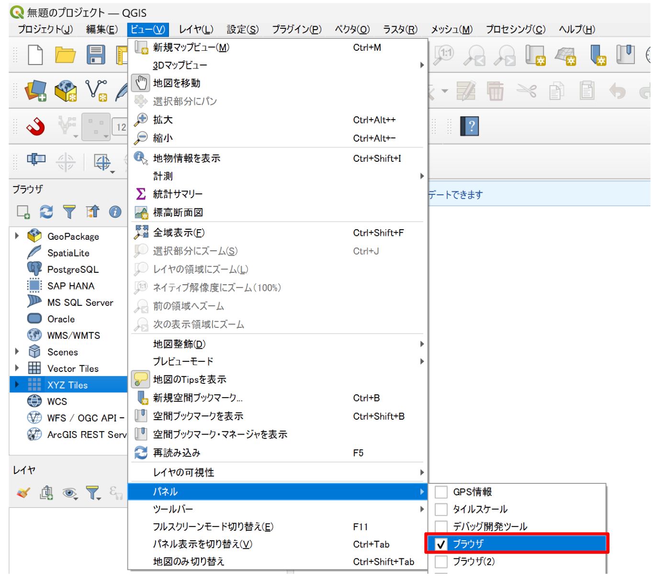Screen dimensions: 654x580
Task: Click the Delete Selected trash icon
Action: pyautogui.click(x=496, y=91)
